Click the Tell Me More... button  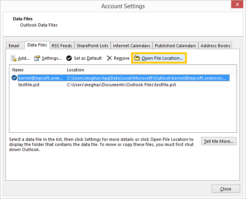tap(219, 141)
